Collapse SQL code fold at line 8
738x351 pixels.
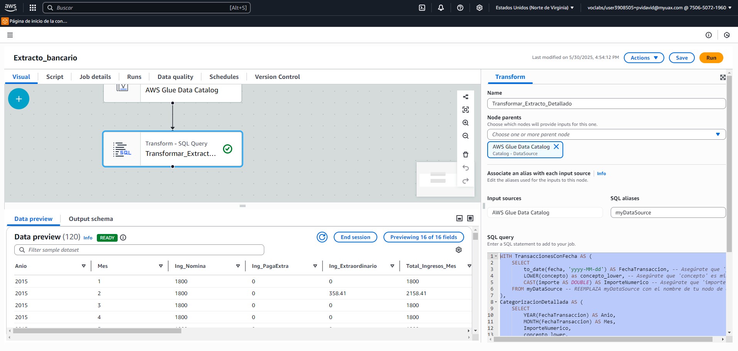(496, 302)
